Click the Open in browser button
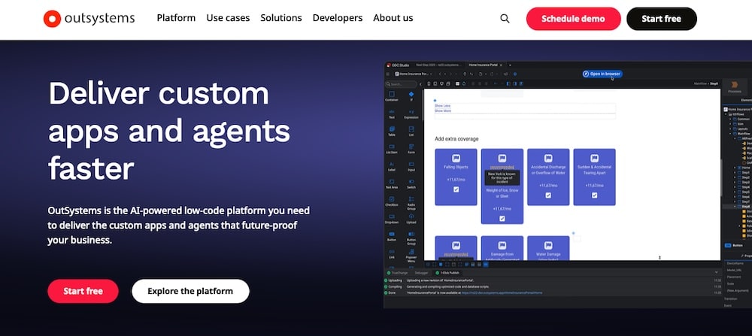The width and height of the screenshot is (752, 336). [x=602, y=74]
